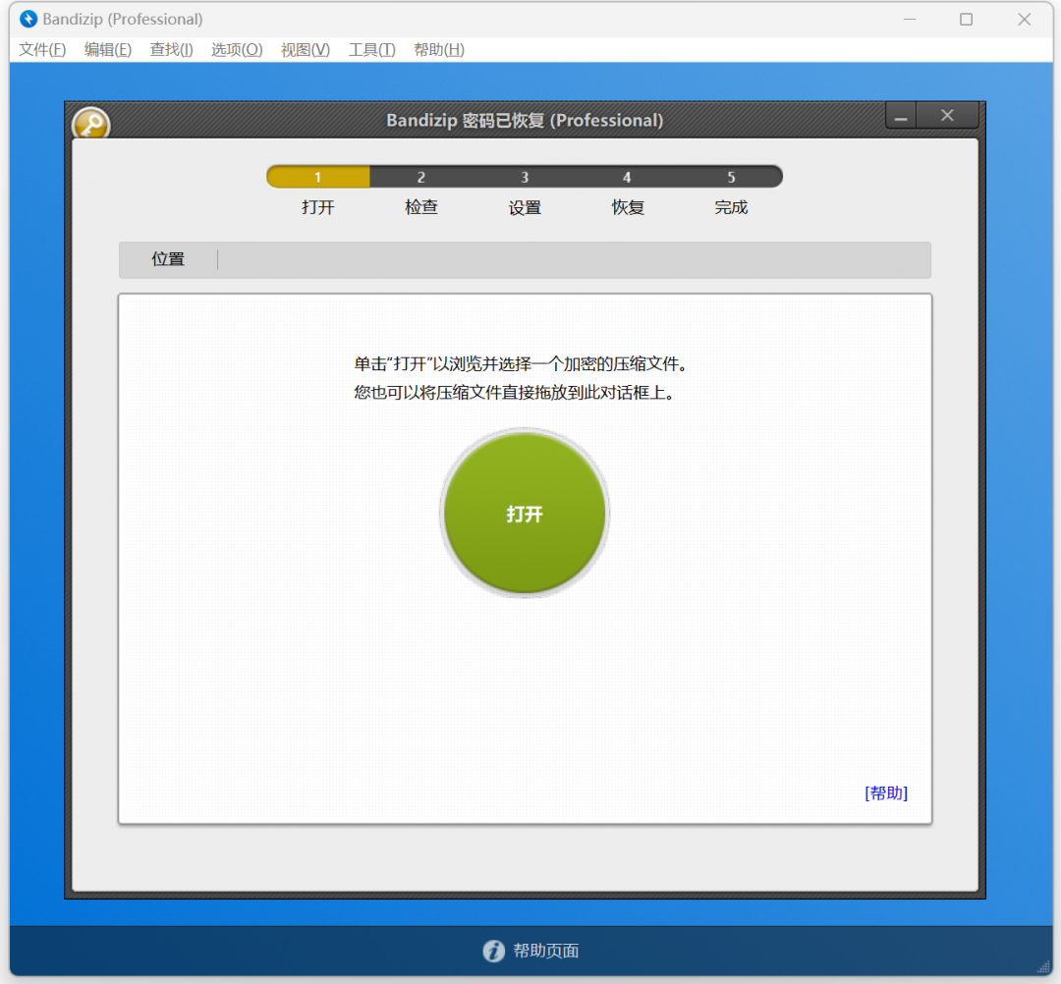Open the 编辑(E) menu
The image size is (1061, 984).
pos(108,50)
